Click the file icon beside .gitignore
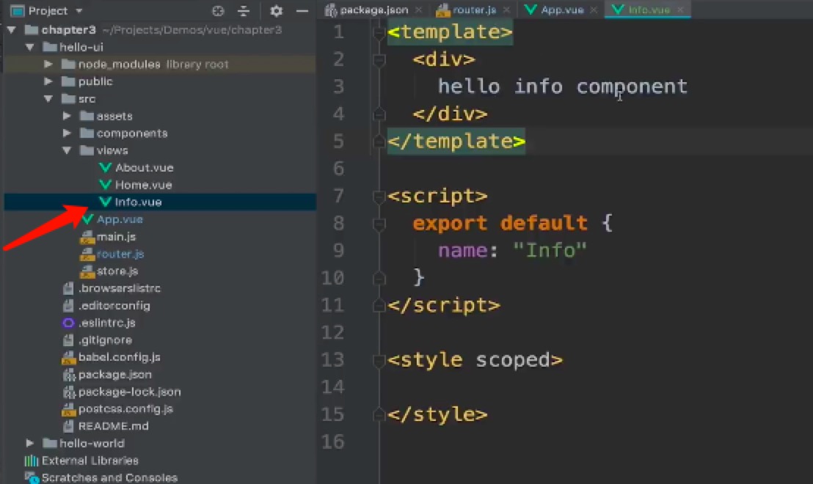Image resolution: width=813 pixels, height=484 pixels. (68, 340)
